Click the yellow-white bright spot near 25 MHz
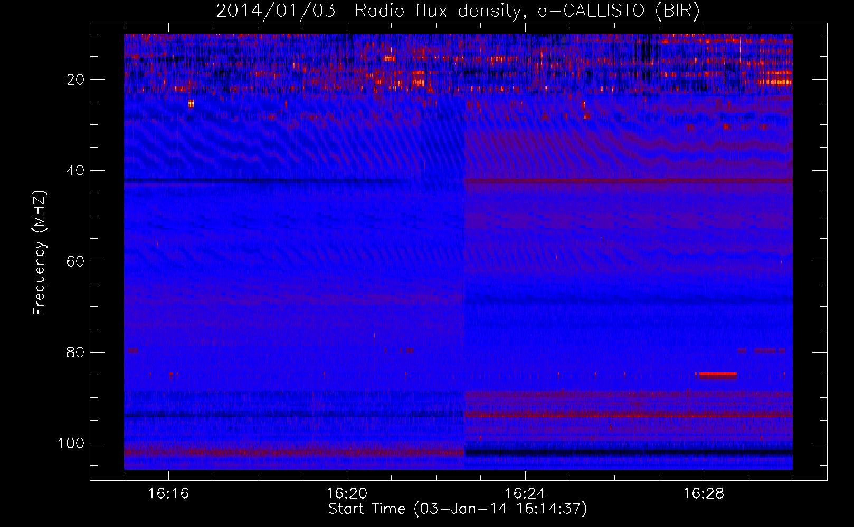854x527 pixels. click(191, 103)
